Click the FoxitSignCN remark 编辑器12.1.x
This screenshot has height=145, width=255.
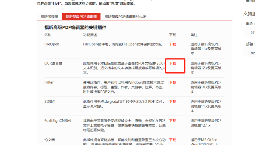[x=200, y=125]
